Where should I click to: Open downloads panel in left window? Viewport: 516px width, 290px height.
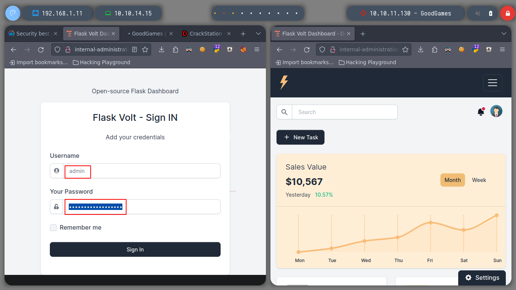click(161, 49)
